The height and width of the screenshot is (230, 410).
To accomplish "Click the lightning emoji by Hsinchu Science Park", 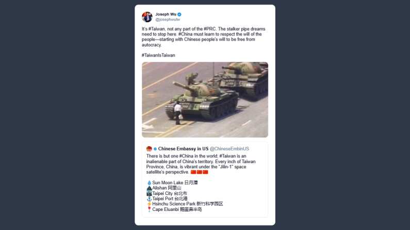I will tap(149, 204).
